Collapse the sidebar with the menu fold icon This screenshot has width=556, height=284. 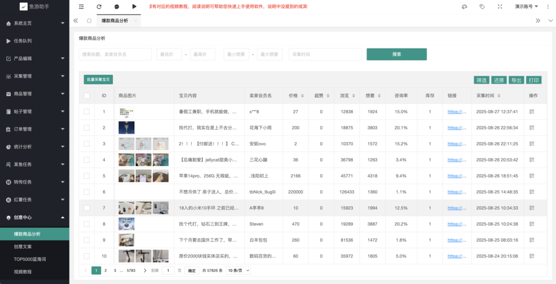[81, 7]
